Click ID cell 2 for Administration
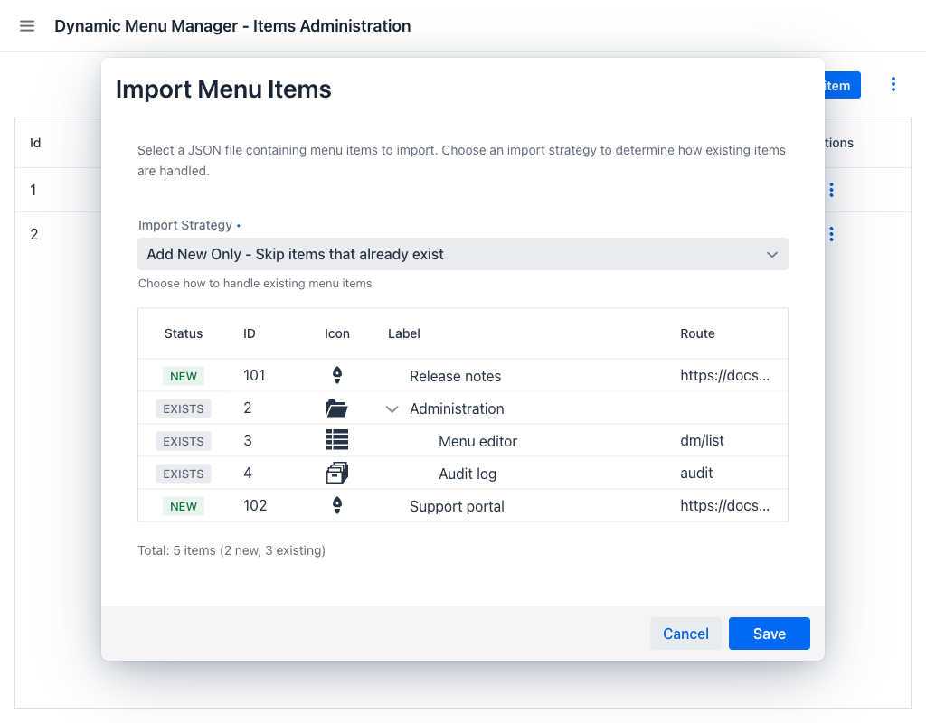This screenshot has width=926, height=723. tap(248, 408)
